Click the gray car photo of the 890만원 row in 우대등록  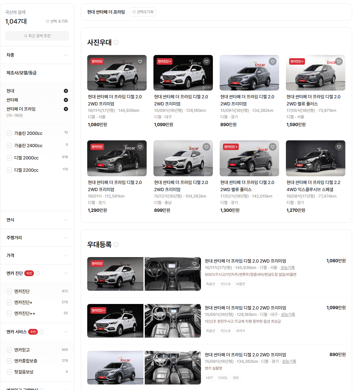115,368
